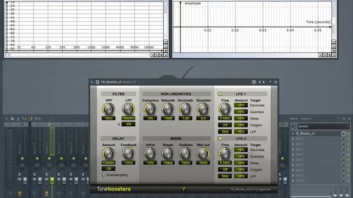Screen dimensions: 353x198
Task: Click the mixer multi-touch control icon
Action: [12, 118]
